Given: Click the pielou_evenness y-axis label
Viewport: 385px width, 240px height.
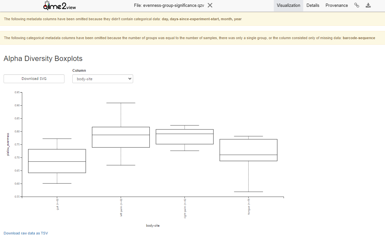Looking at the screenshot, I should (x=8, y=144).
